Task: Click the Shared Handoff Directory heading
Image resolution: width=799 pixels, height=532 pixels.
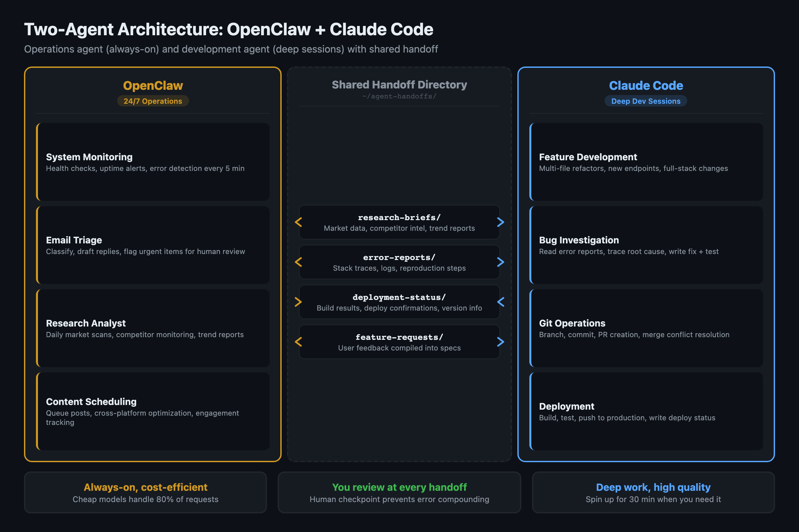Action: coord(399,84)
